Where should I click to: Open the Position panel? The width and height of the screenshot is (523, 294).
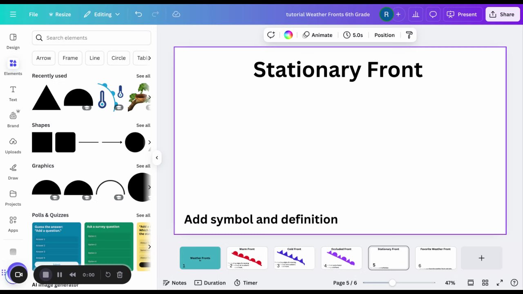tap(384, 35)
